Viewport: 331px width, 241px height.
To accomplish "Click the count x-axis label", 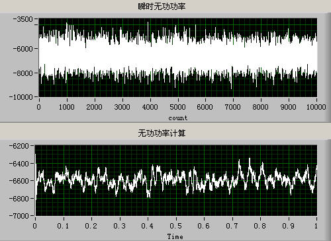I will click(178, 118).
